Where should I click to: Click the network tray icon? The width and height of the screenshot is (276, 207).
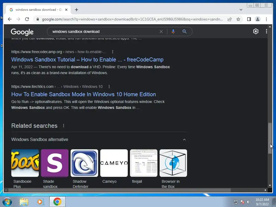coord(236,202)
